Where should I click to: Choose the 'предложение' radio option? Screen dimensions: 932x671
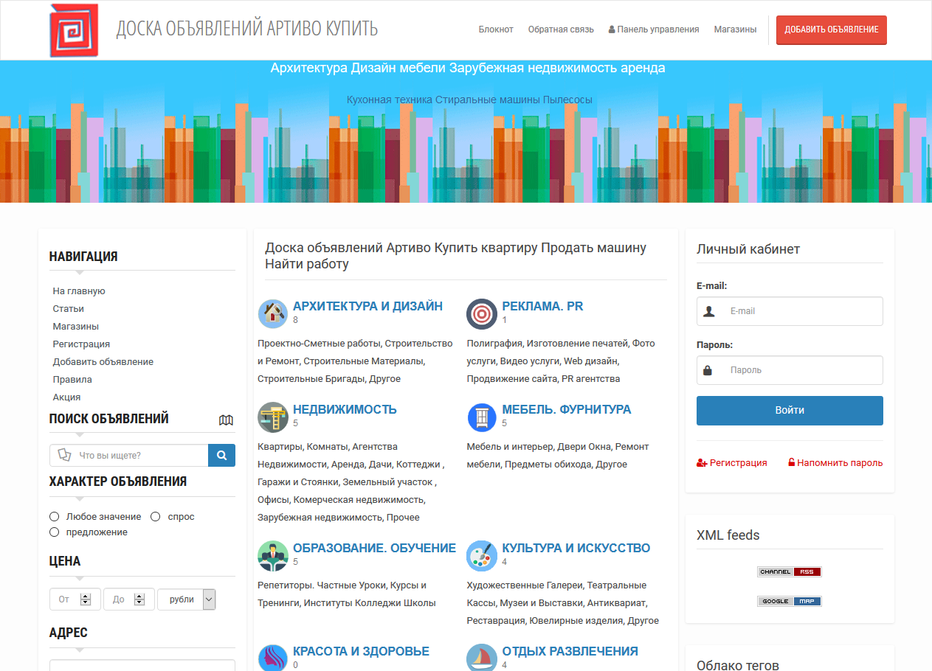click(55, 532)
